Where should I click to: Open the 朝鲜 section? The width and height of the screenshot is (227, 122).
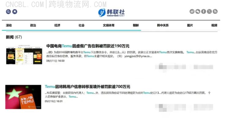point(136,25)
